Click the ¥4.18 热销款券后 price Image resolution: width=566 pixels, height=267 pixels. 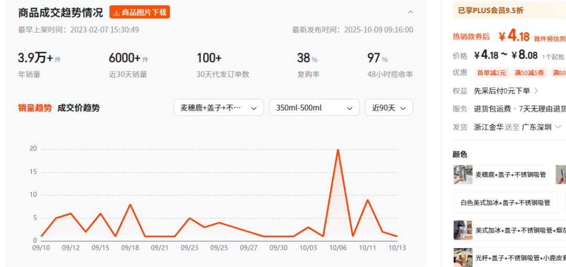514,37
